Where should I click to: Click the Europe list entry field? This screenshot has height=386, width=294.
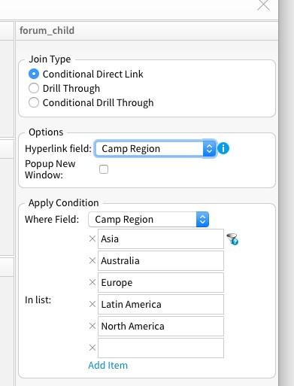click(x=161, y=283)
